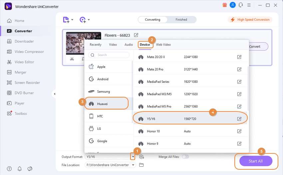The image size is (283, 175).
Task: Switch to the Audio format tab
Action: tap(129, 44)
